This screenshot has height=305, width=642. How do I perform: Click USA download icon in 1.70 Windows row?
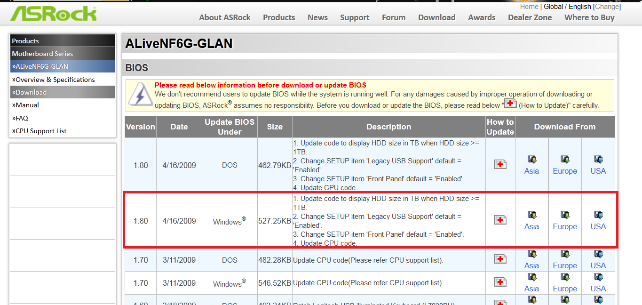point(598,277)
